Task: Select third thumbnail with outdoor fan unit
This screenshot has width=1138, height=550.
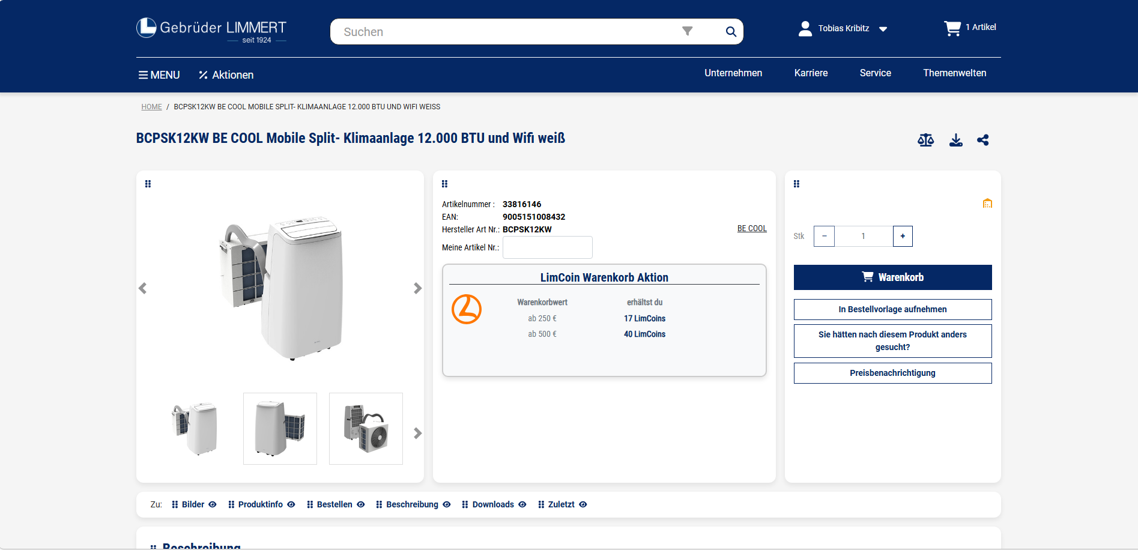Action: (366, 429)
